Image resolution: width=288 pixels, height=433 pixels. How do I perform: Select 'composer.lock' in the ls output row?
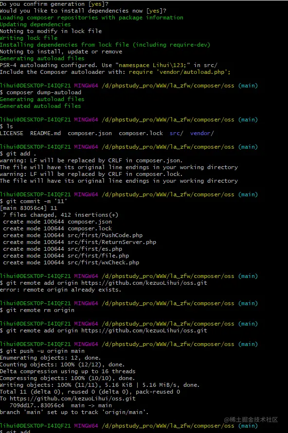[141, 133]
